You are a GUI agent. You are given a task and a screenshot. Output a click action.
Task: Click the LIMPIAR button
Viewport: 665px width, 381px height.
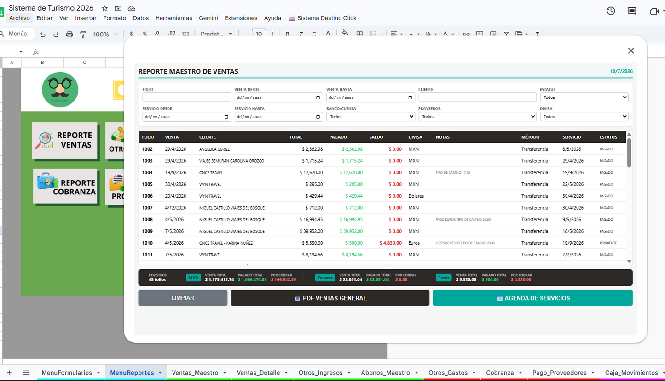[x=183, y=298]
